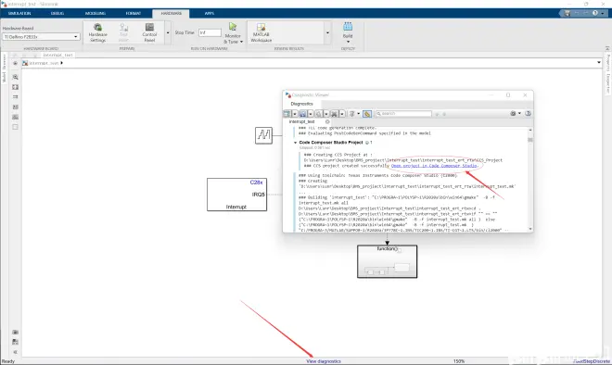612x365 pixels.
Task: Click Fit to View in canvas palette
Action: pos(15,87)
